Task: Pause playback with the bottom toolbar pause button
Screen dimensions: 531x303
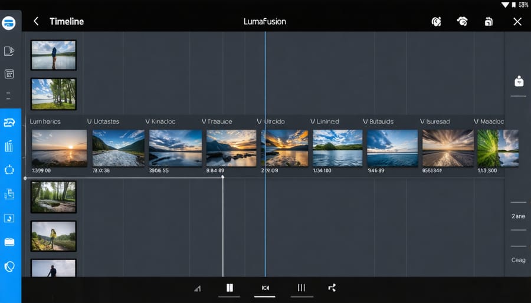Action: [230, 288]
